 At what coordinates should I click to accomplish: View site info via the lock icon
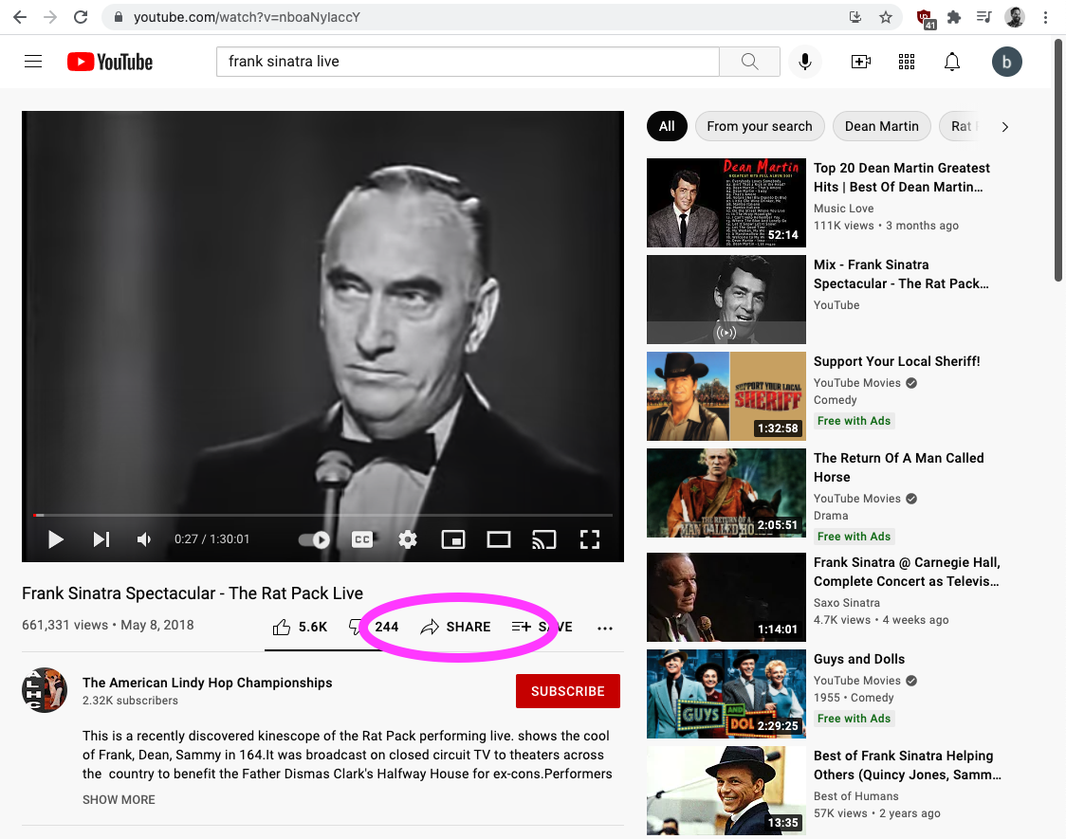[119, 17]
